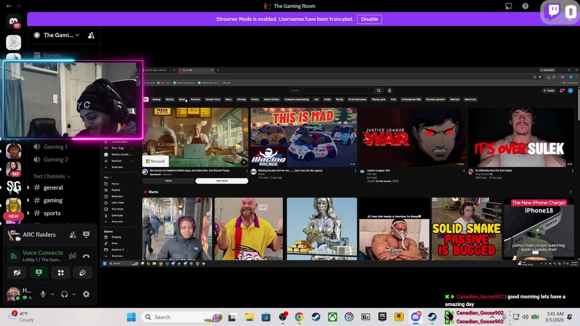
Task: Open the soundboard button
Action: (x=82, y=273)
